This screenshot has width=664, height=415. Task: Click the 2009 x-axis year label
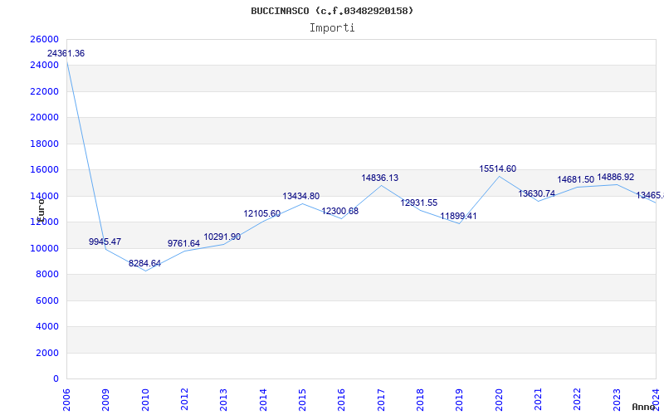tap(105, 399)
